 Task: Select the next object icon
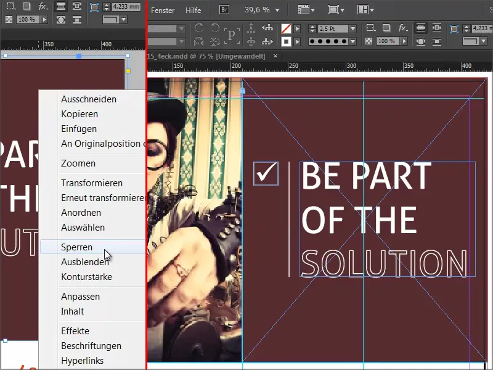pos(267,41)
